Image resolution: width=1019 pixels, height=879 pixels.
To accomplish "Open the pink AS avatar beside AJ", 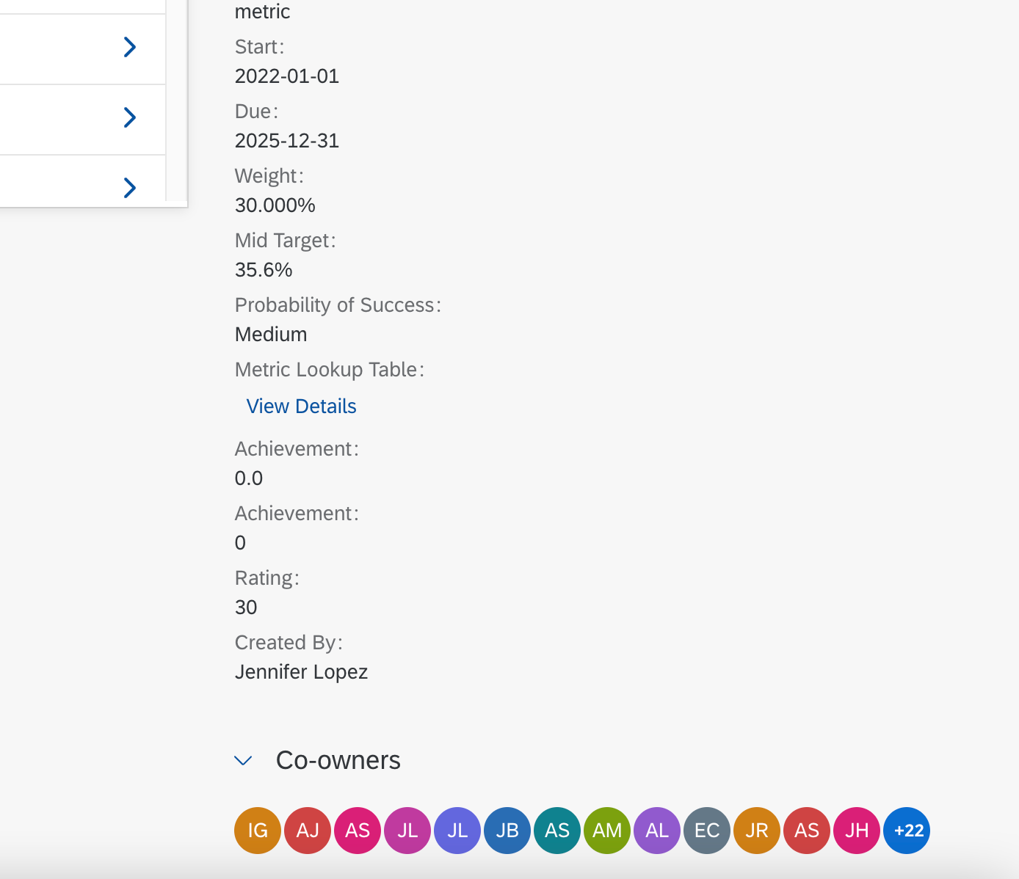I will 358,831.
